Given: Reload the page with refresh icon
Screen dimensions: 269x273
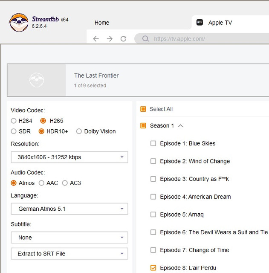Looking at the screenshot, I should coord(123,39).
